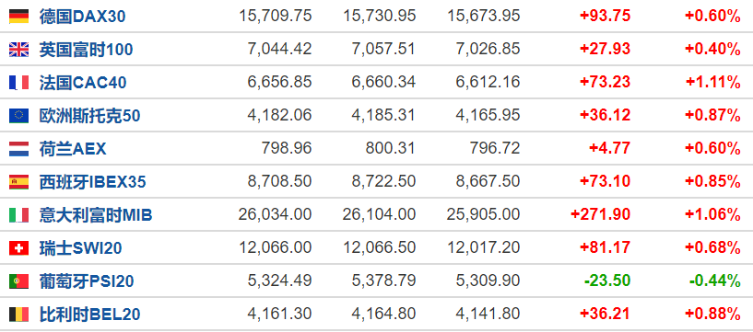Click the Portuguese flag icon
This screenshot has height=332, width=753.
[x=18, y=280]
